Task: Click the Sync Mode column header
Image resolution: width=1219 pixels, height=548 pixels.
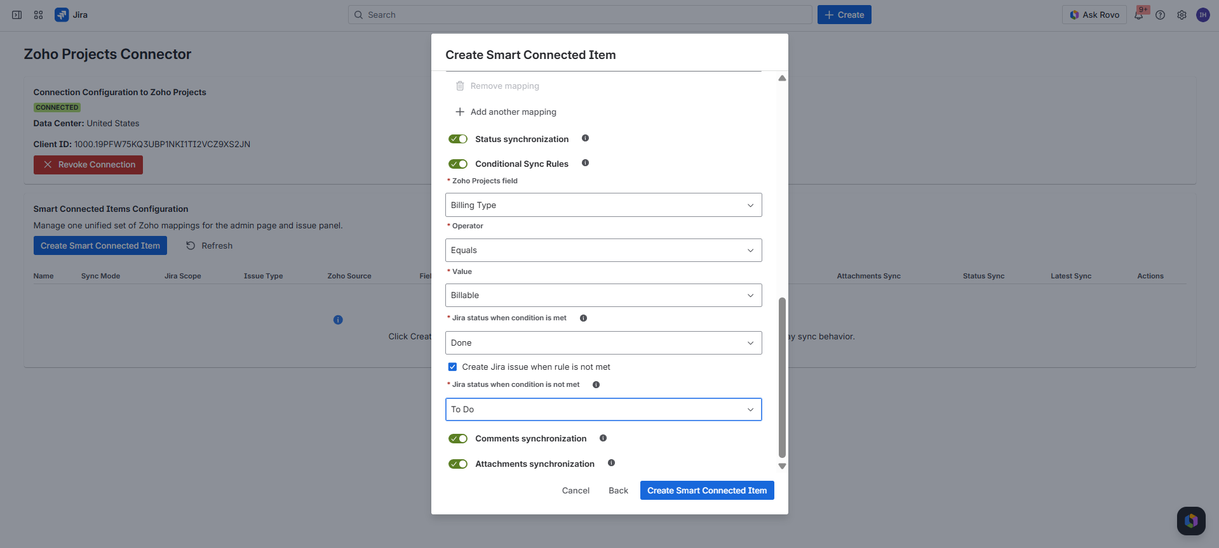Action: click(x=100, y=276)
